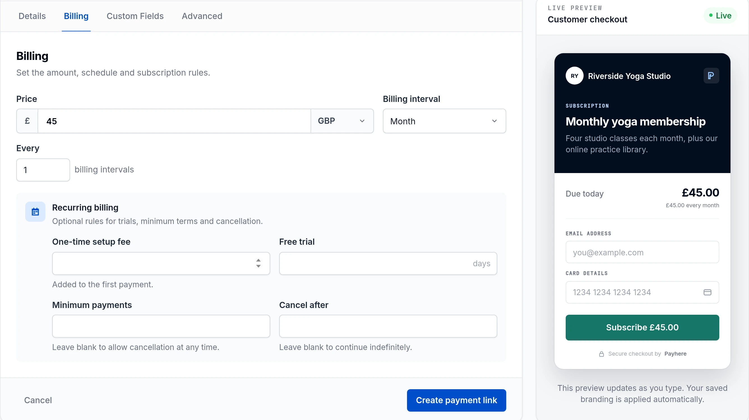Click the Create payment link button
This screenshot has height=420, width=749.
pos(456,400)
